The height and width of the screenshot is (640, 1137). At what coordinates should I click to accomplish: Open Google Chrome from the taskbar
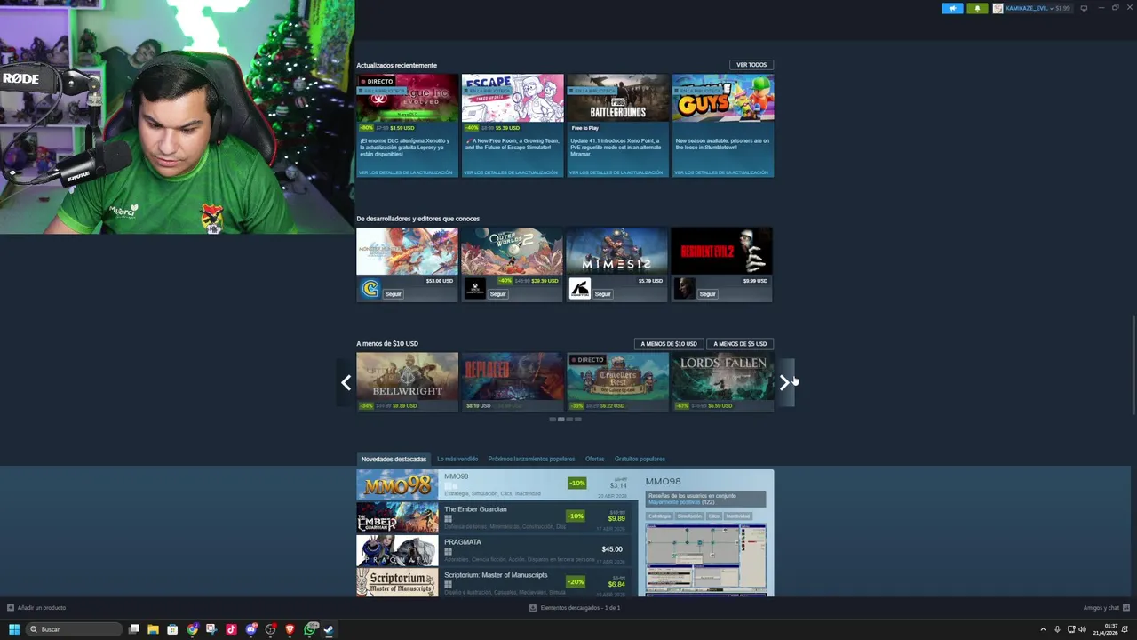pyautogui.click(x=192, y=629)
